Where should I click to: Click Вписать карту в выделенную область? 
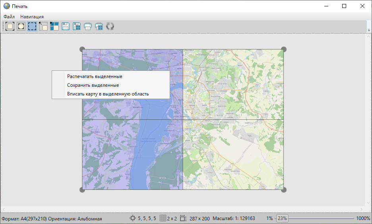108,94
